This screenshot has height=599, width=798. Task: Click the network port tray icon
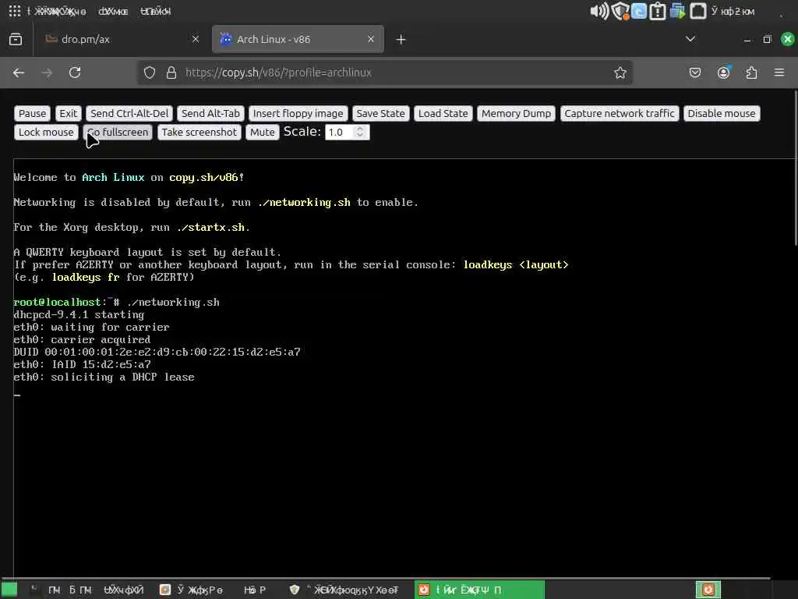(698, 11)
